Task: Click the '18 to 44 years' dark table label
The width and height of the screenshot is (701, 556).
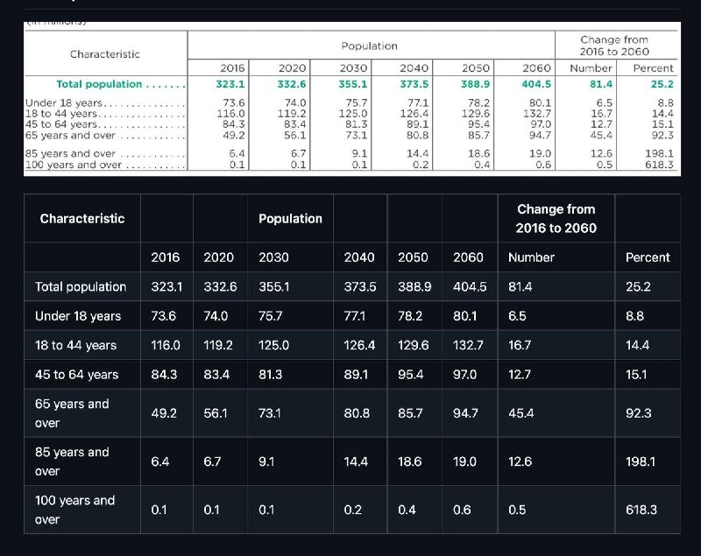Action: (x=75, y=345)
